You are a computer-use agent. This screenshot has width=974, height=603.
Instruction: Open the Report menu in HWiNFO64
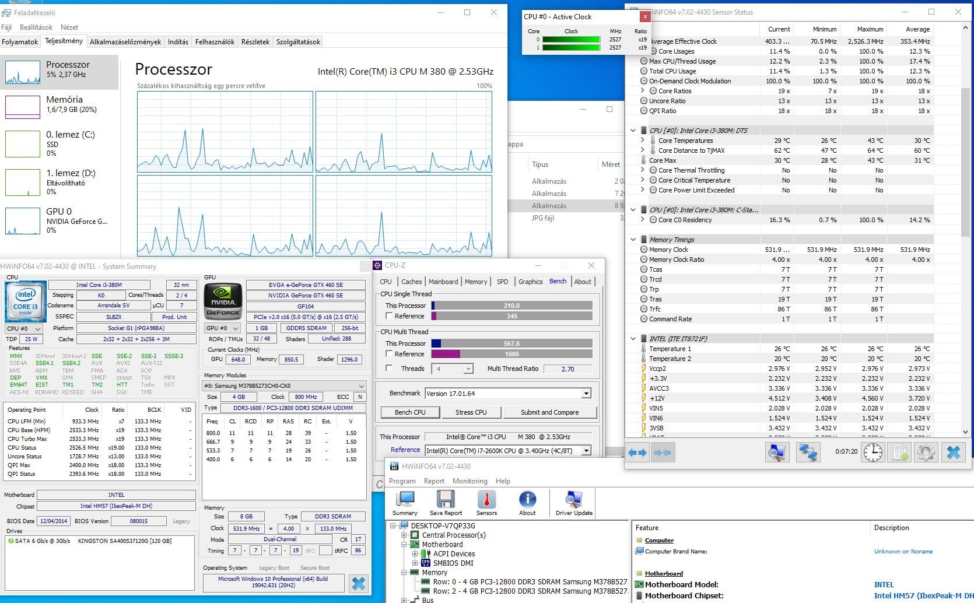coord(434,481)
